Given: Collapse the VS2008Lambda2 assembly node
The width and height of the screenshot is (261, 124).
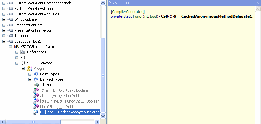Looking at the screenshot, I should (x=4, y=41).
